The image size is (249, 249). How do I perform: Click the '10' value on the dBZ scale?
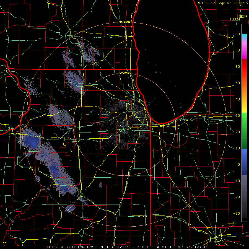point(238,148)
